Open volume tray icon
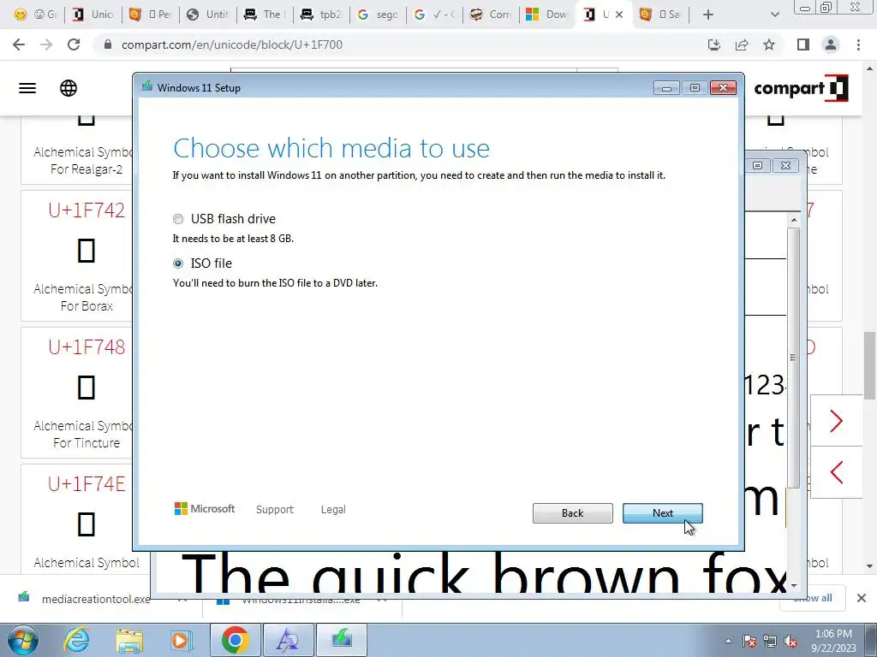The width and height of the screenshot is (877, 657). (x=790, y=641)
